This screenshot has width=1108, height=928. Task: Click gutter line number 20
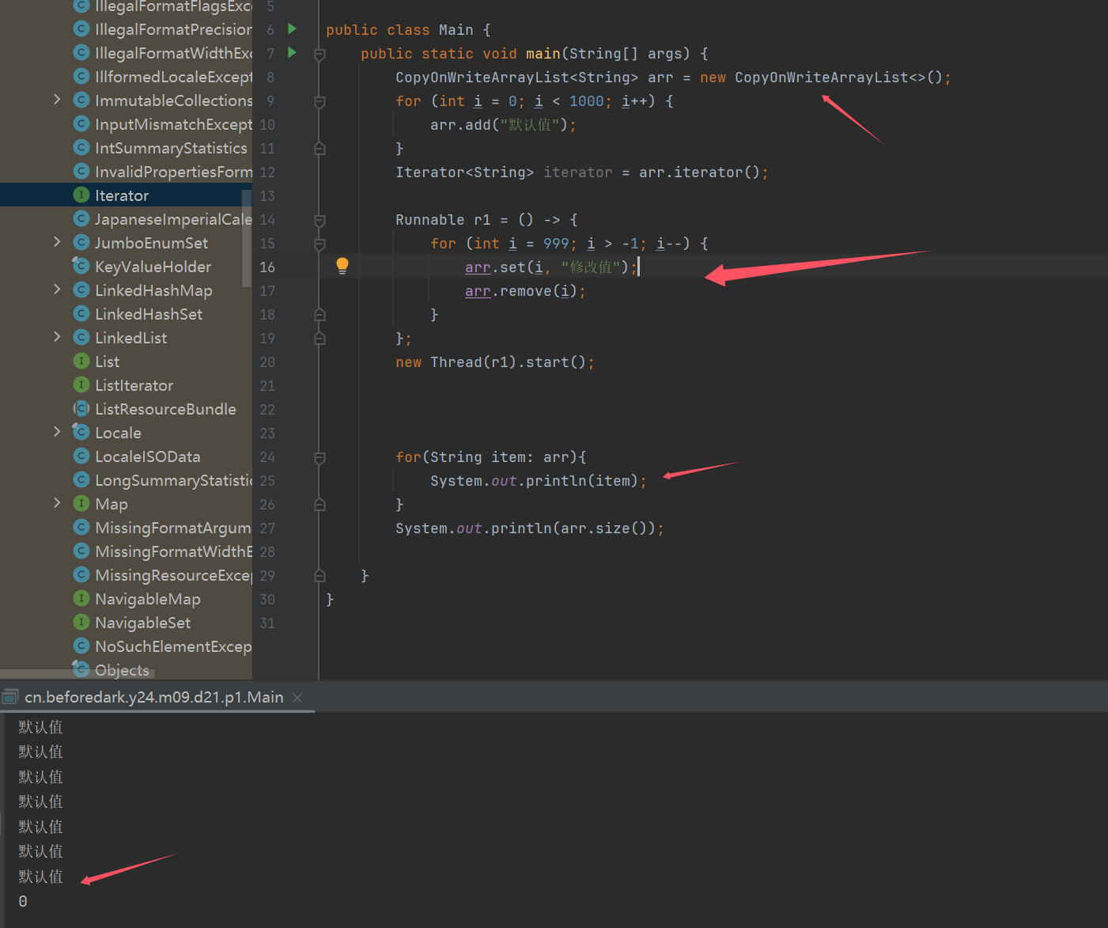(x=267, y=362)
